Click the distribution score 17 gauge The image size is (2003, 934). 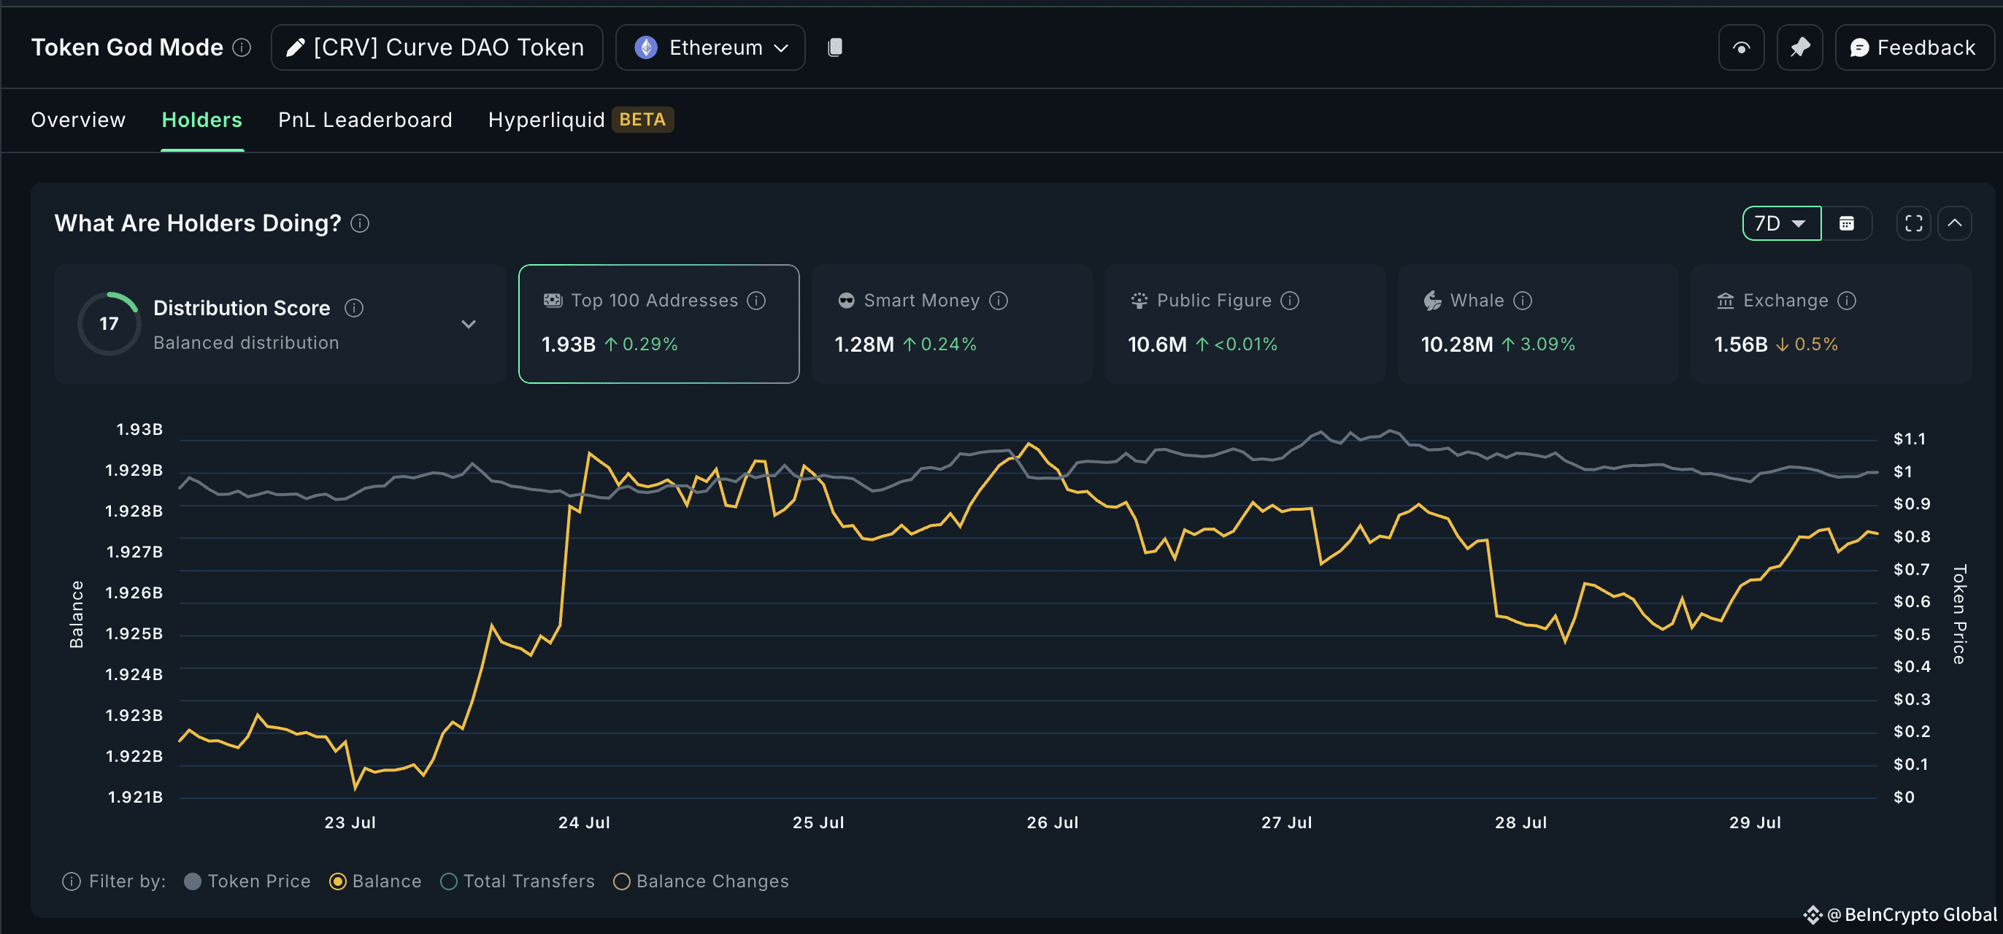tap(109, 324)
